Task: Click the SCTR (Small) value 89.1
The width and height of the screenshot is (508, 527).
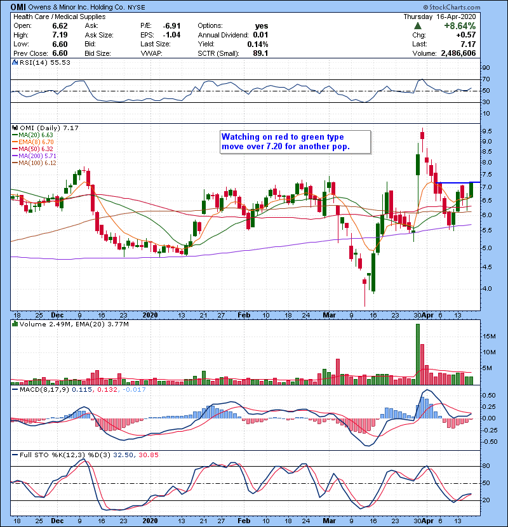Action: point(260,53)
